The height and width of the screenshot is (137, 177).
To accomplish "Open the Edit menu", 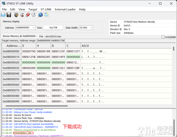I will tap(13, 9).
